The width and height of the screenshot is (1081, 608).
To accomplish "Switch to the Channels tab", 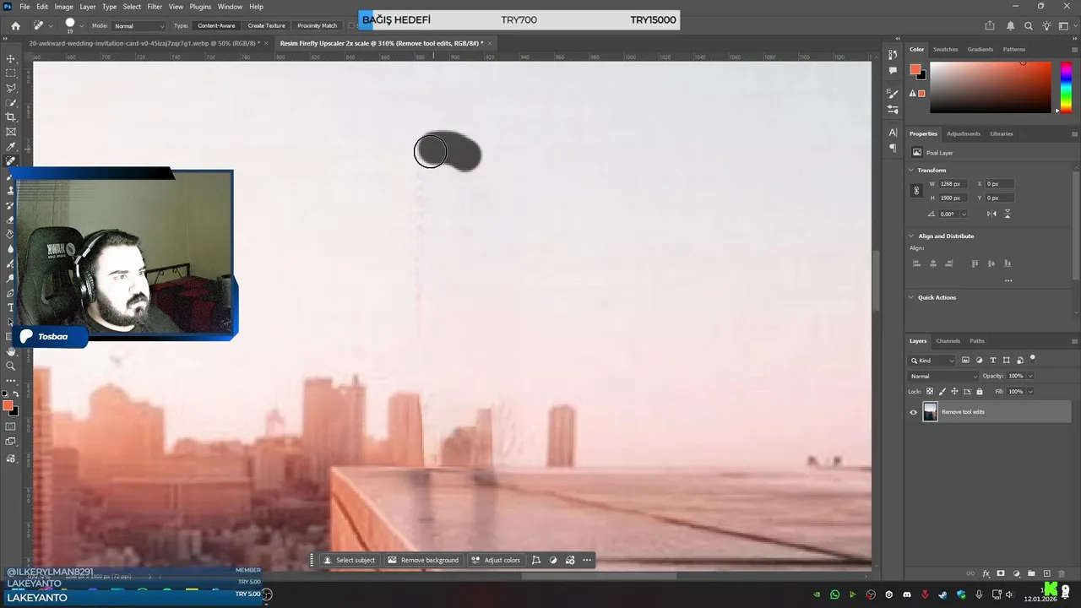I will pyautogui.click(x=948, y=341).
